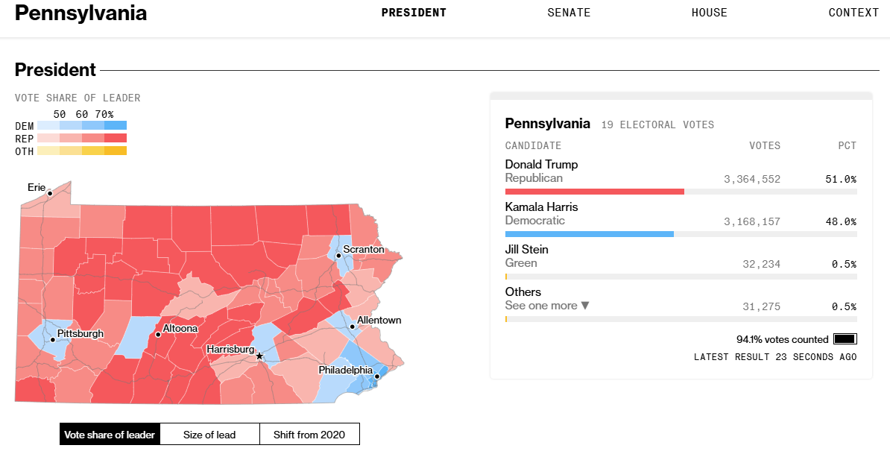Screen dimensions: 890x457
Task: Go to the Context section
Action: point(853,13)
